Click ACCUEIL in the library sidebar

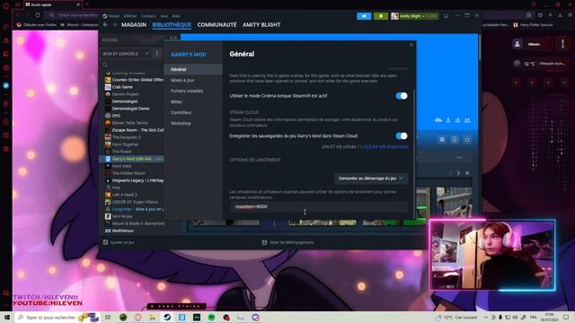[111, 39]
